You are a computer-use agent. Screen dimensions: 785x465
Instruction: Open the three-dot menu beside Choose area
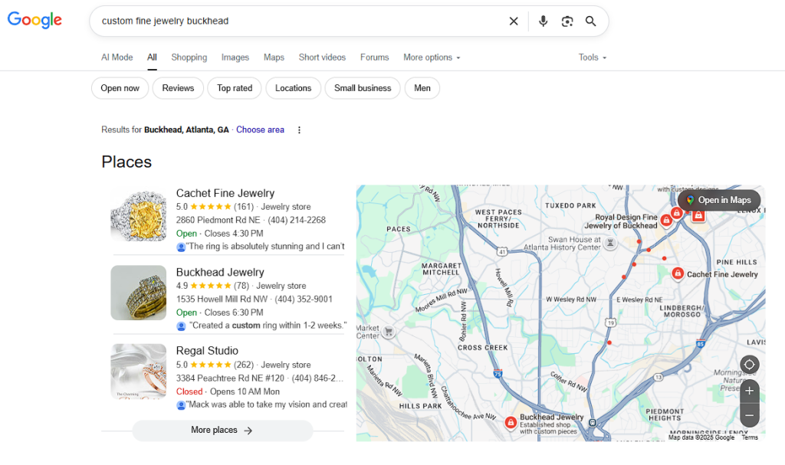pos(300,130)
